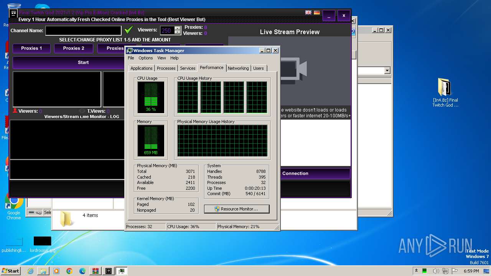Click 'Physical Memory: 21%' in status bar

point(239,227)
